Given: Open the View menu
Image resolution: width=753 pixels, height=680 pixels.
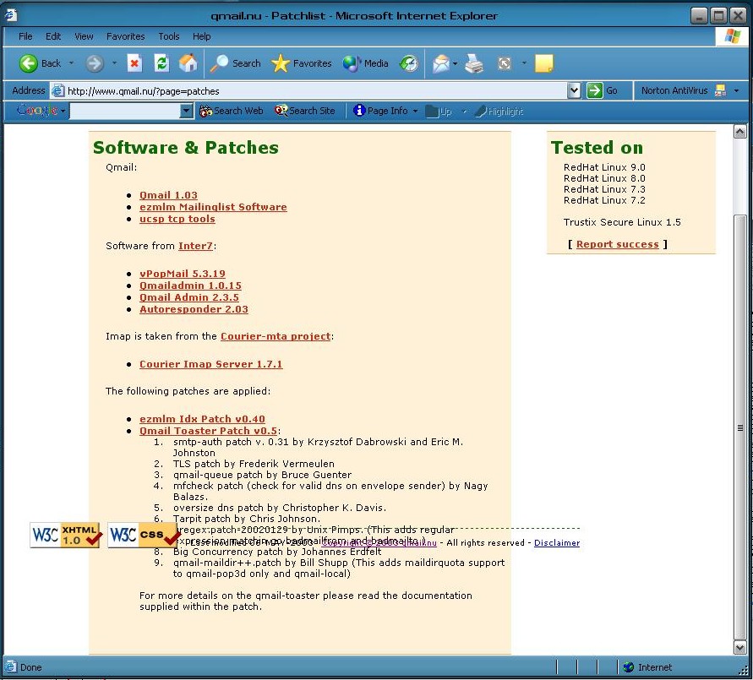Looking at the screenshot, I should tap(84, 36).
